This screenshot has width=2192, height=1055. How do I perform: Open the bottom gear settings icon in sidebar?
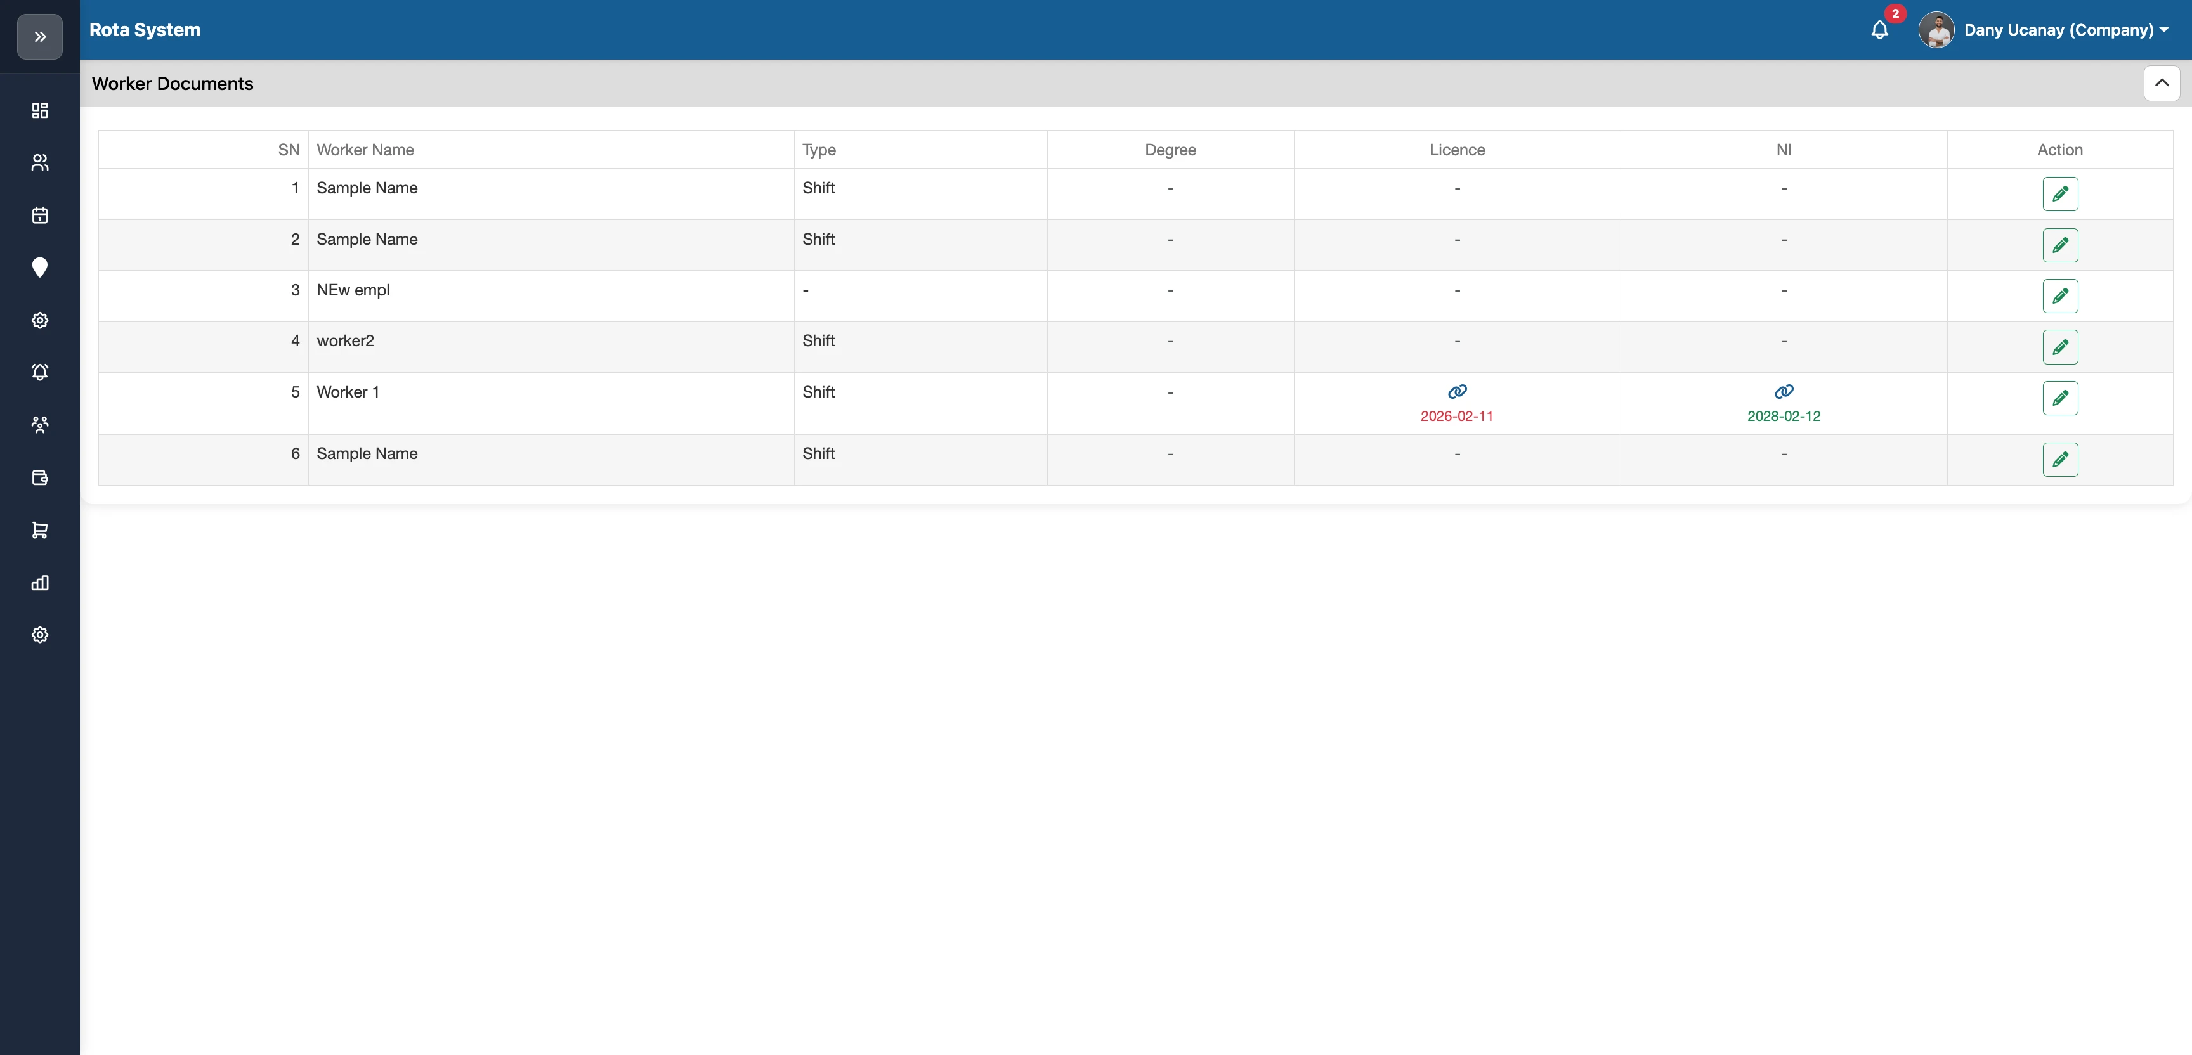tap(40, 635)
